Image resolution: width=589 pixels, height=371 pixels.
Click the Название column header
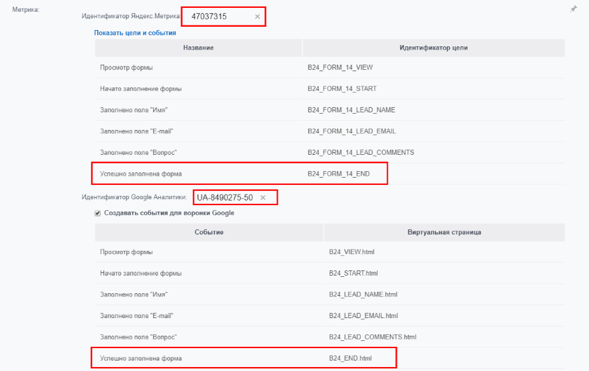point(198,48)
